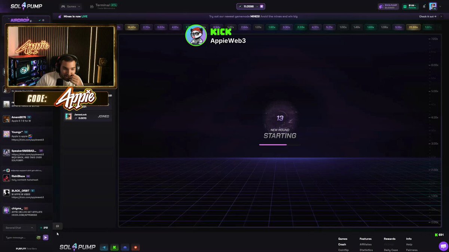Open the Help footer link
The height and width of the screenshot is (252, 449).
pos(409,245)
